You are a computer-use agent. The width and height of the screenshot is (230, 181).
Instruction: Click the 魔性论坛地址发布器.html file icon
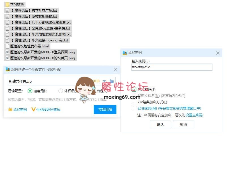point(7,46)
